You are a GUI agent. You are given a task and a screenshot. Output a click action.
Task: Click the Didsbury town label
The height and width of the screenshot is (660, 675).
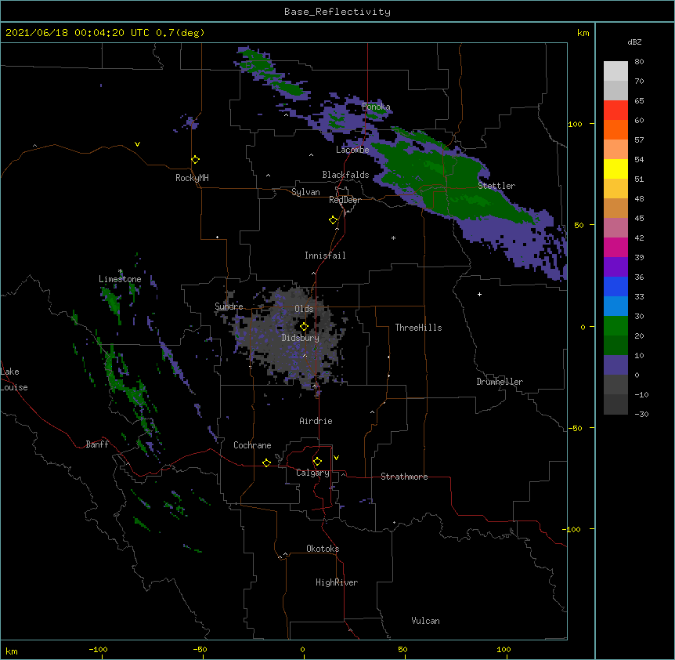[301, 338]
